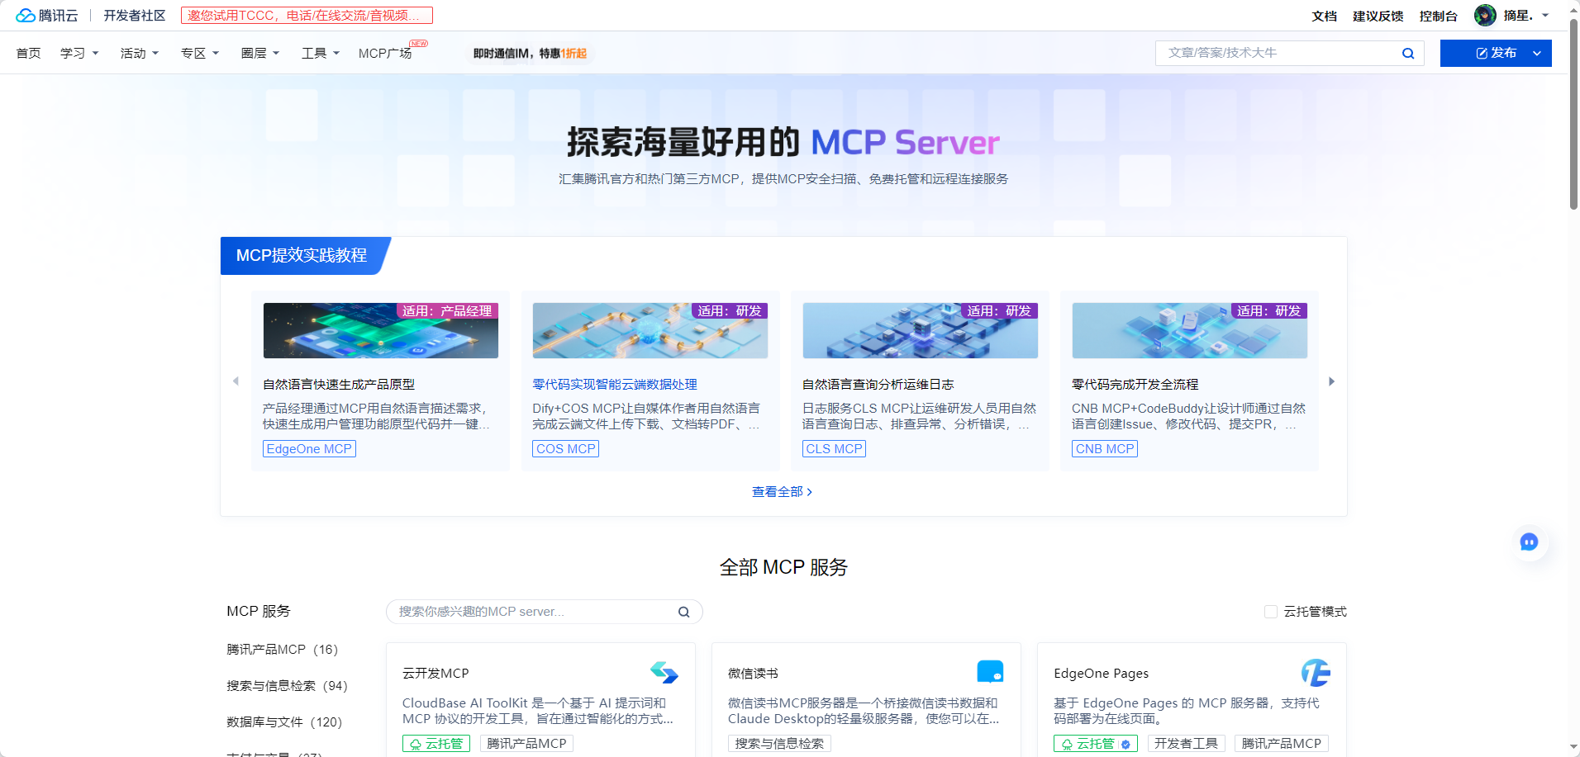
Task: Select 数据库与文件 (120) category
Action: pos(284,722)
